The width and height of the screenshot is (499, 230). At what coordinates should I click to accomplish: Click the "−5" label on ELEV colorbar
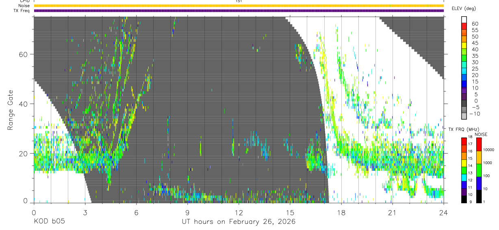click(x=475, y=107)
